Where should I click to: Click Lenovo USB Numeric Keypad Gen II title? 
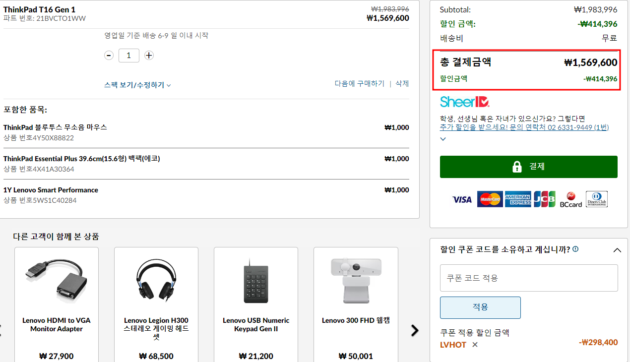tap(256, 324)
